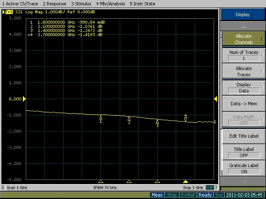Click the Display softkey header
Image resolution: width=266 pixels, height=199 pixels.
point(243,15)
